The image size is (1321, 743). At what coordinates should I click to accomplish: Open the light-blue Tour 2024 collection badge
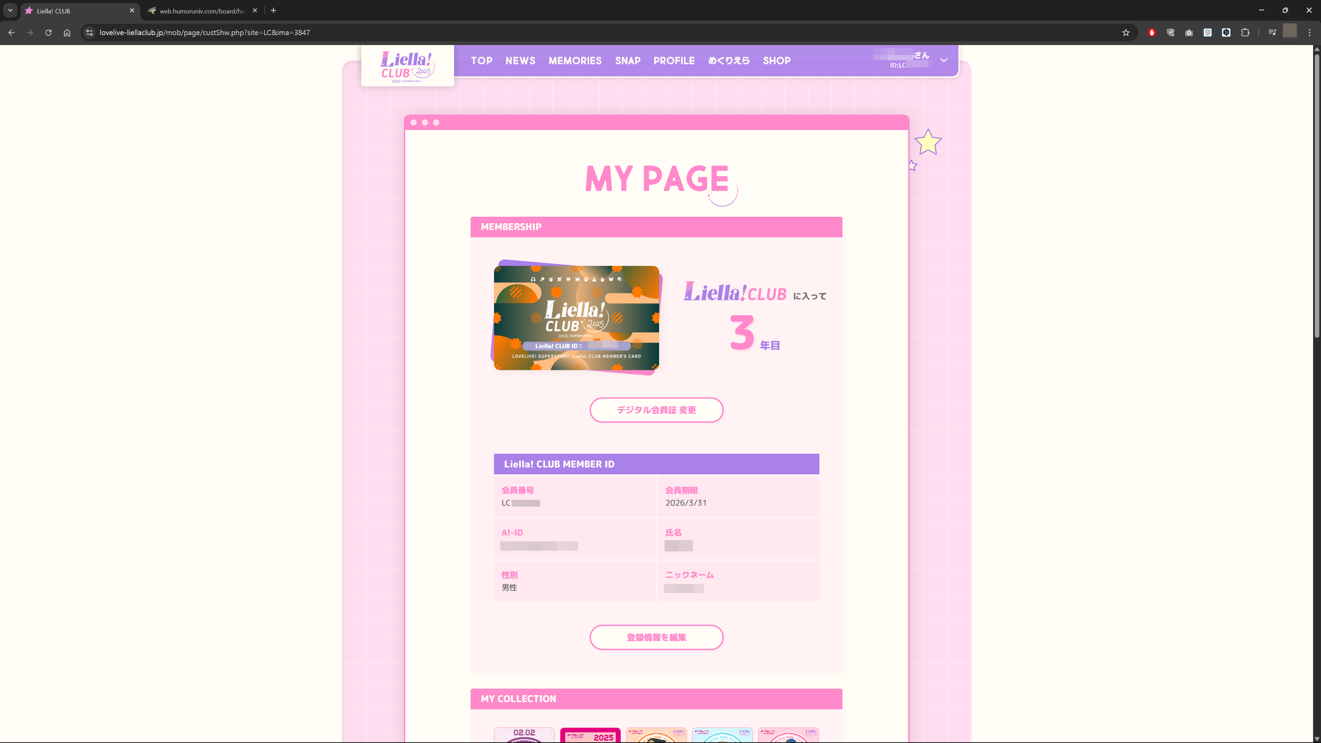722,735
